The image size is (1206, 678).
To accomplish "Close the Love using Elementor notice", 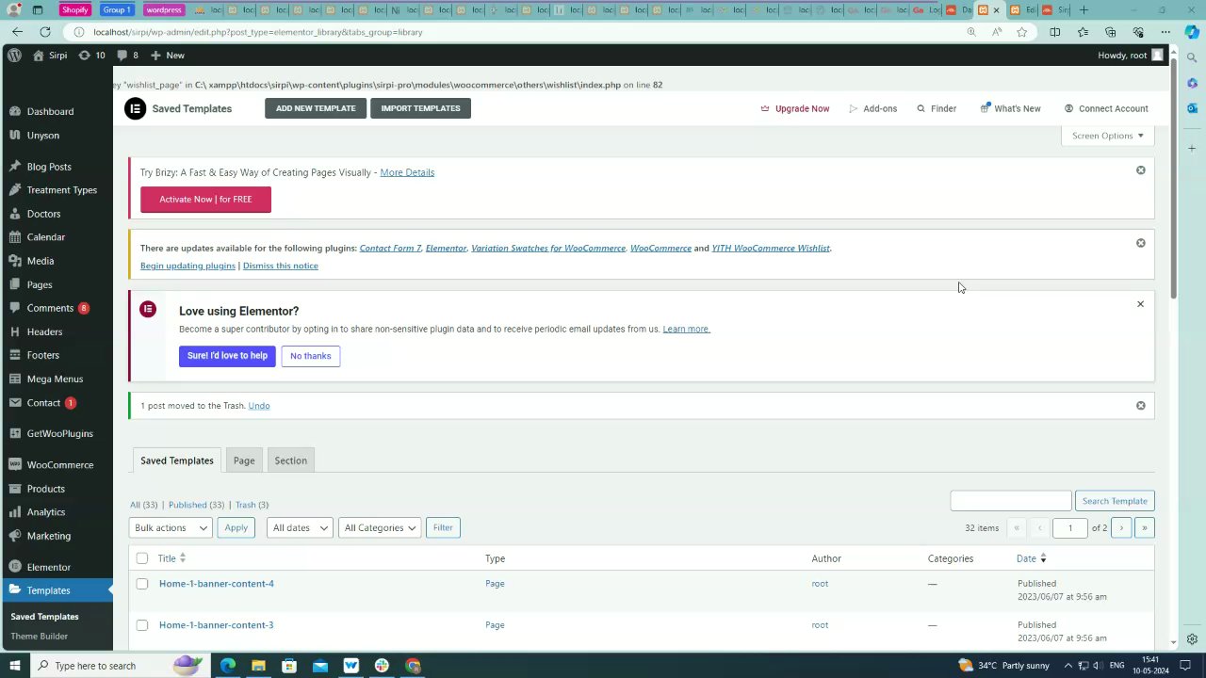I will point(1140,304).
